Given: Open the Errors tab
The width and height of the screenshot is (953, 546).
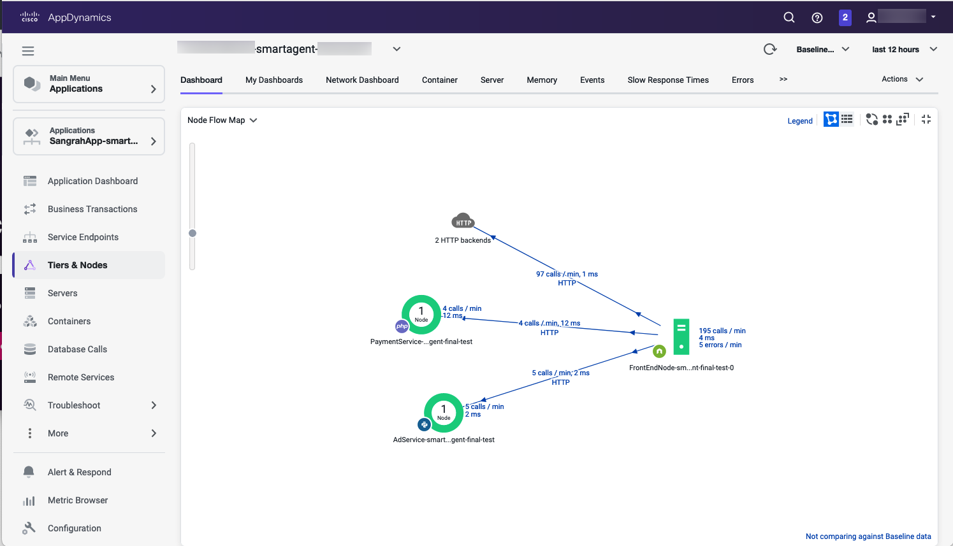Looking at the screenshot, I should point(743,80).
